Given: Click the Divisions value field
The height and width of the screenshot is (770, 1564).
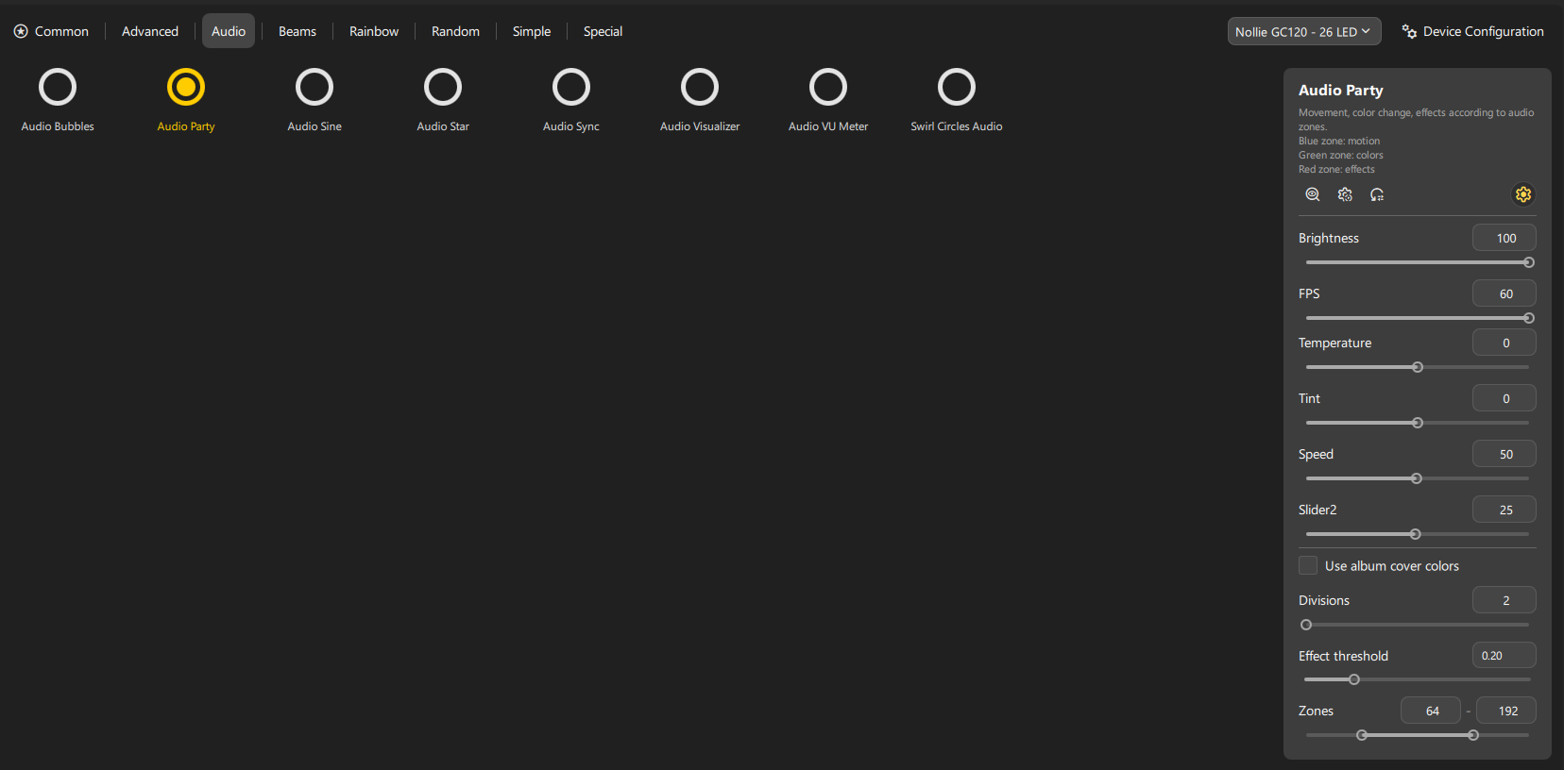Looking at the screenshot, I should pyautogui.click(x=1504, y=600).
